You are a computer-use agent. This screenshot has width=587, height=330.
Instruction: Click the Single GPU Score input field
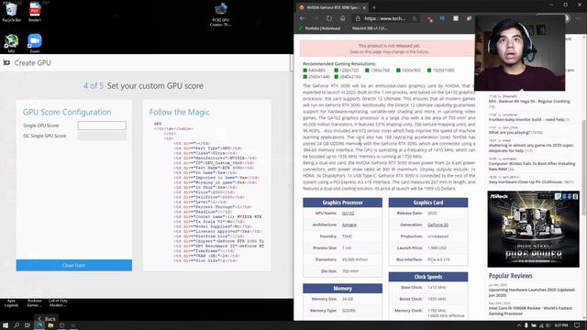click(x=102, y=126)
